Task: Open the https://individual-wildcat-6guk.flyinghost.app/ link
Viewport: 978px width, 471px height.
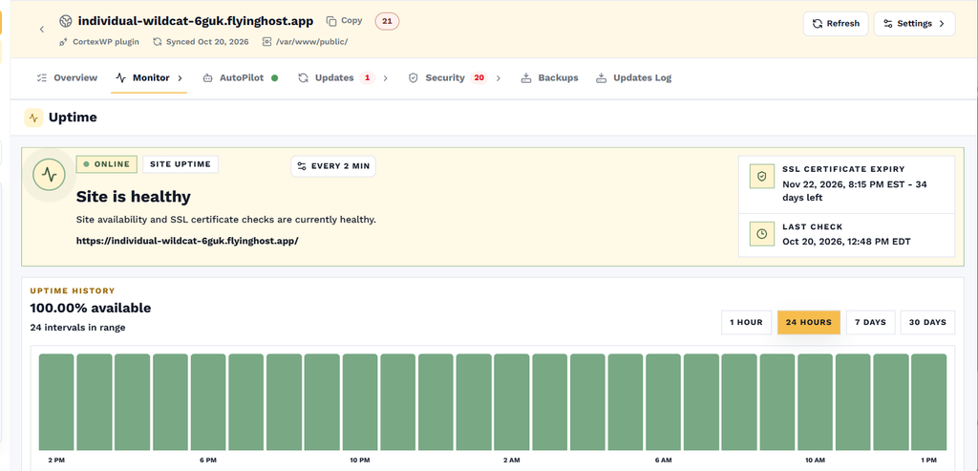Action: pyautogui.click(x=187, y=240)
